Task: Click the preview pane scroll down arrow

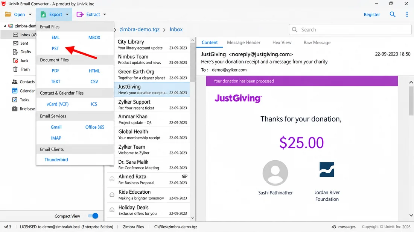Action: [x=411, y=215]
